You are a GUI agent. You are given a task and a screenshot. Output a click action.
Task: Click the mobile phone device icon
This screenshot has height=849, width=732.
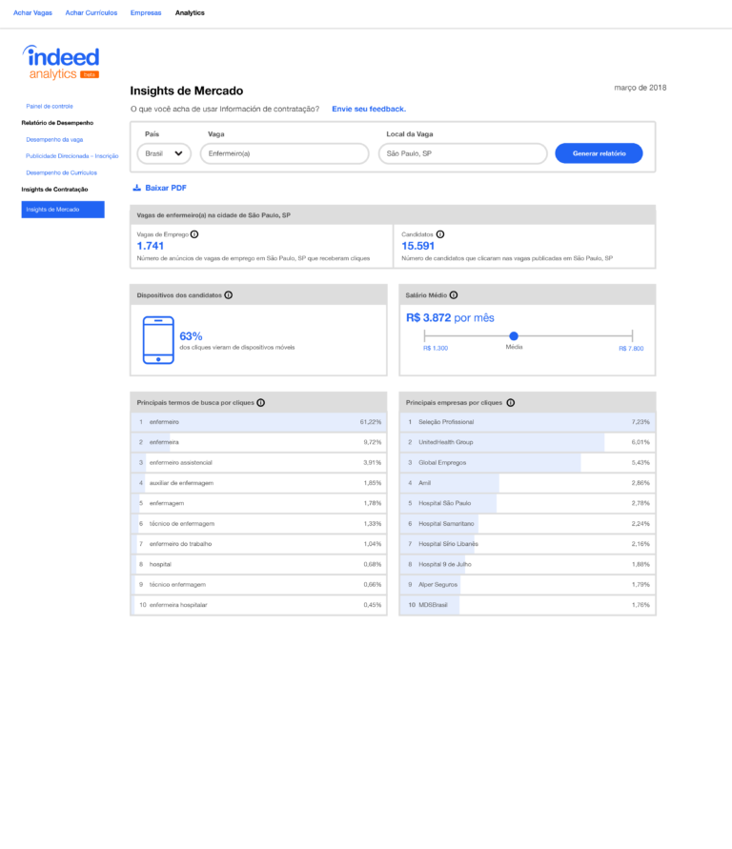coord(158,340)
